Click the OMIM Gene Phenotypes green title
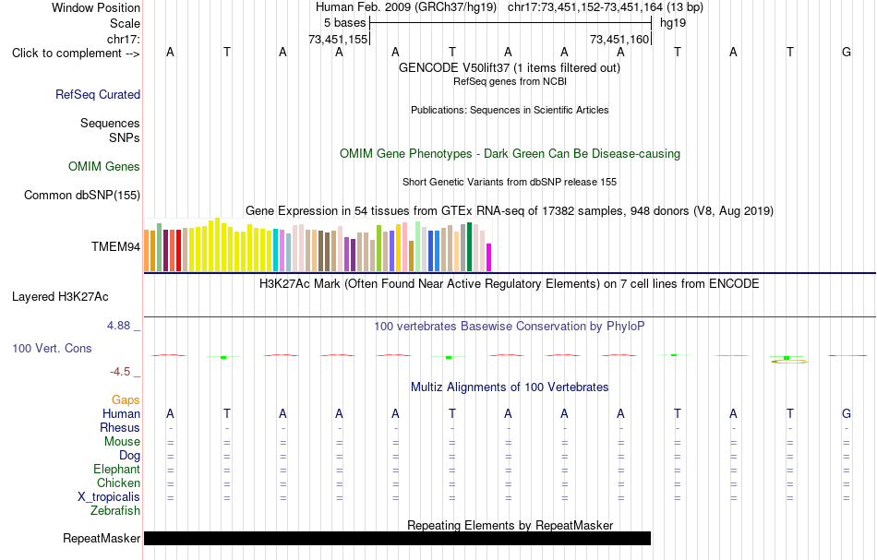 pyautogui.click(x=511, y=154)
